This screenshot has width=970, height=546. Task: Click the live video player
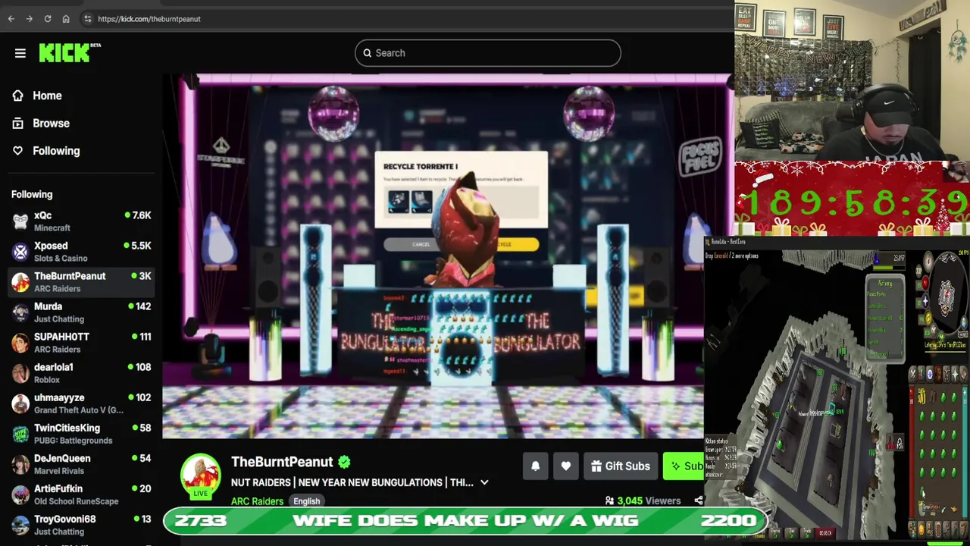pyautogui.click(x=433, y=256)
